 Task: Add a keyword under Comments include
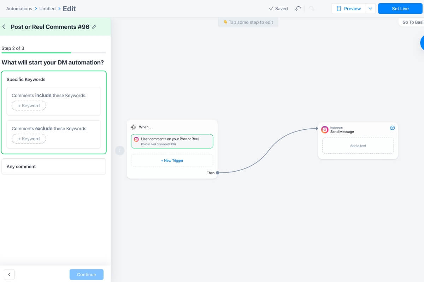pyautogui.click(x=29, y=105)
